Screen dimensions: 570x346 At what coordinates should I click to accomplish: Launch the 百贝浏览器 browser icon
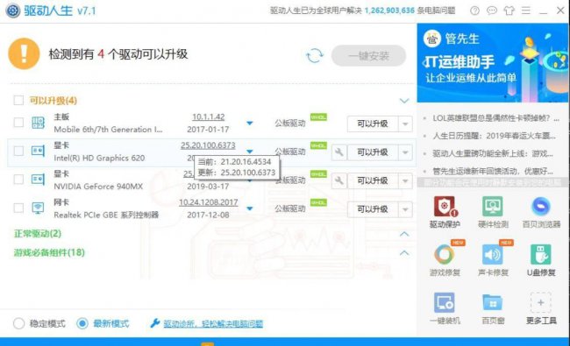541,207
